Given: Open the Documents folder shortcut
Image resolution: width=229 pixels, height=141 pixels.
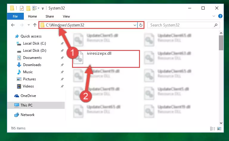Looking at the screenshot, I should pyautogui.click(x=32, y=58).
